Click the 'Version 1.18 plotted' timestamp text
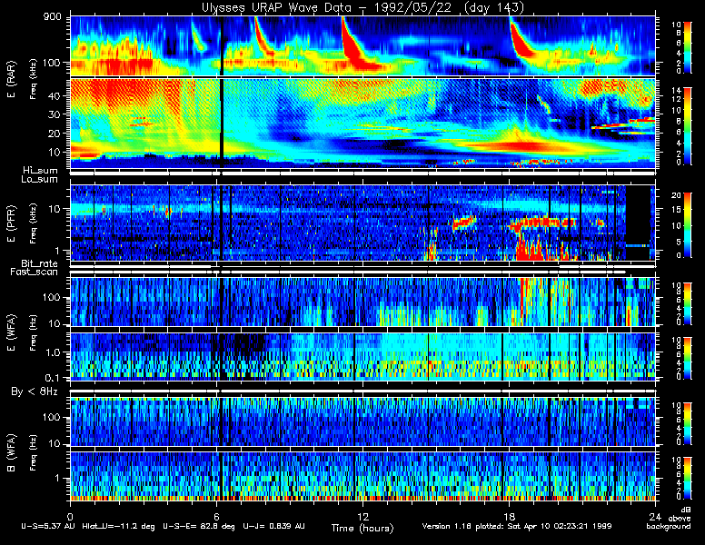The height and width of the screenshot is (545, 705). tap(463, 526)
